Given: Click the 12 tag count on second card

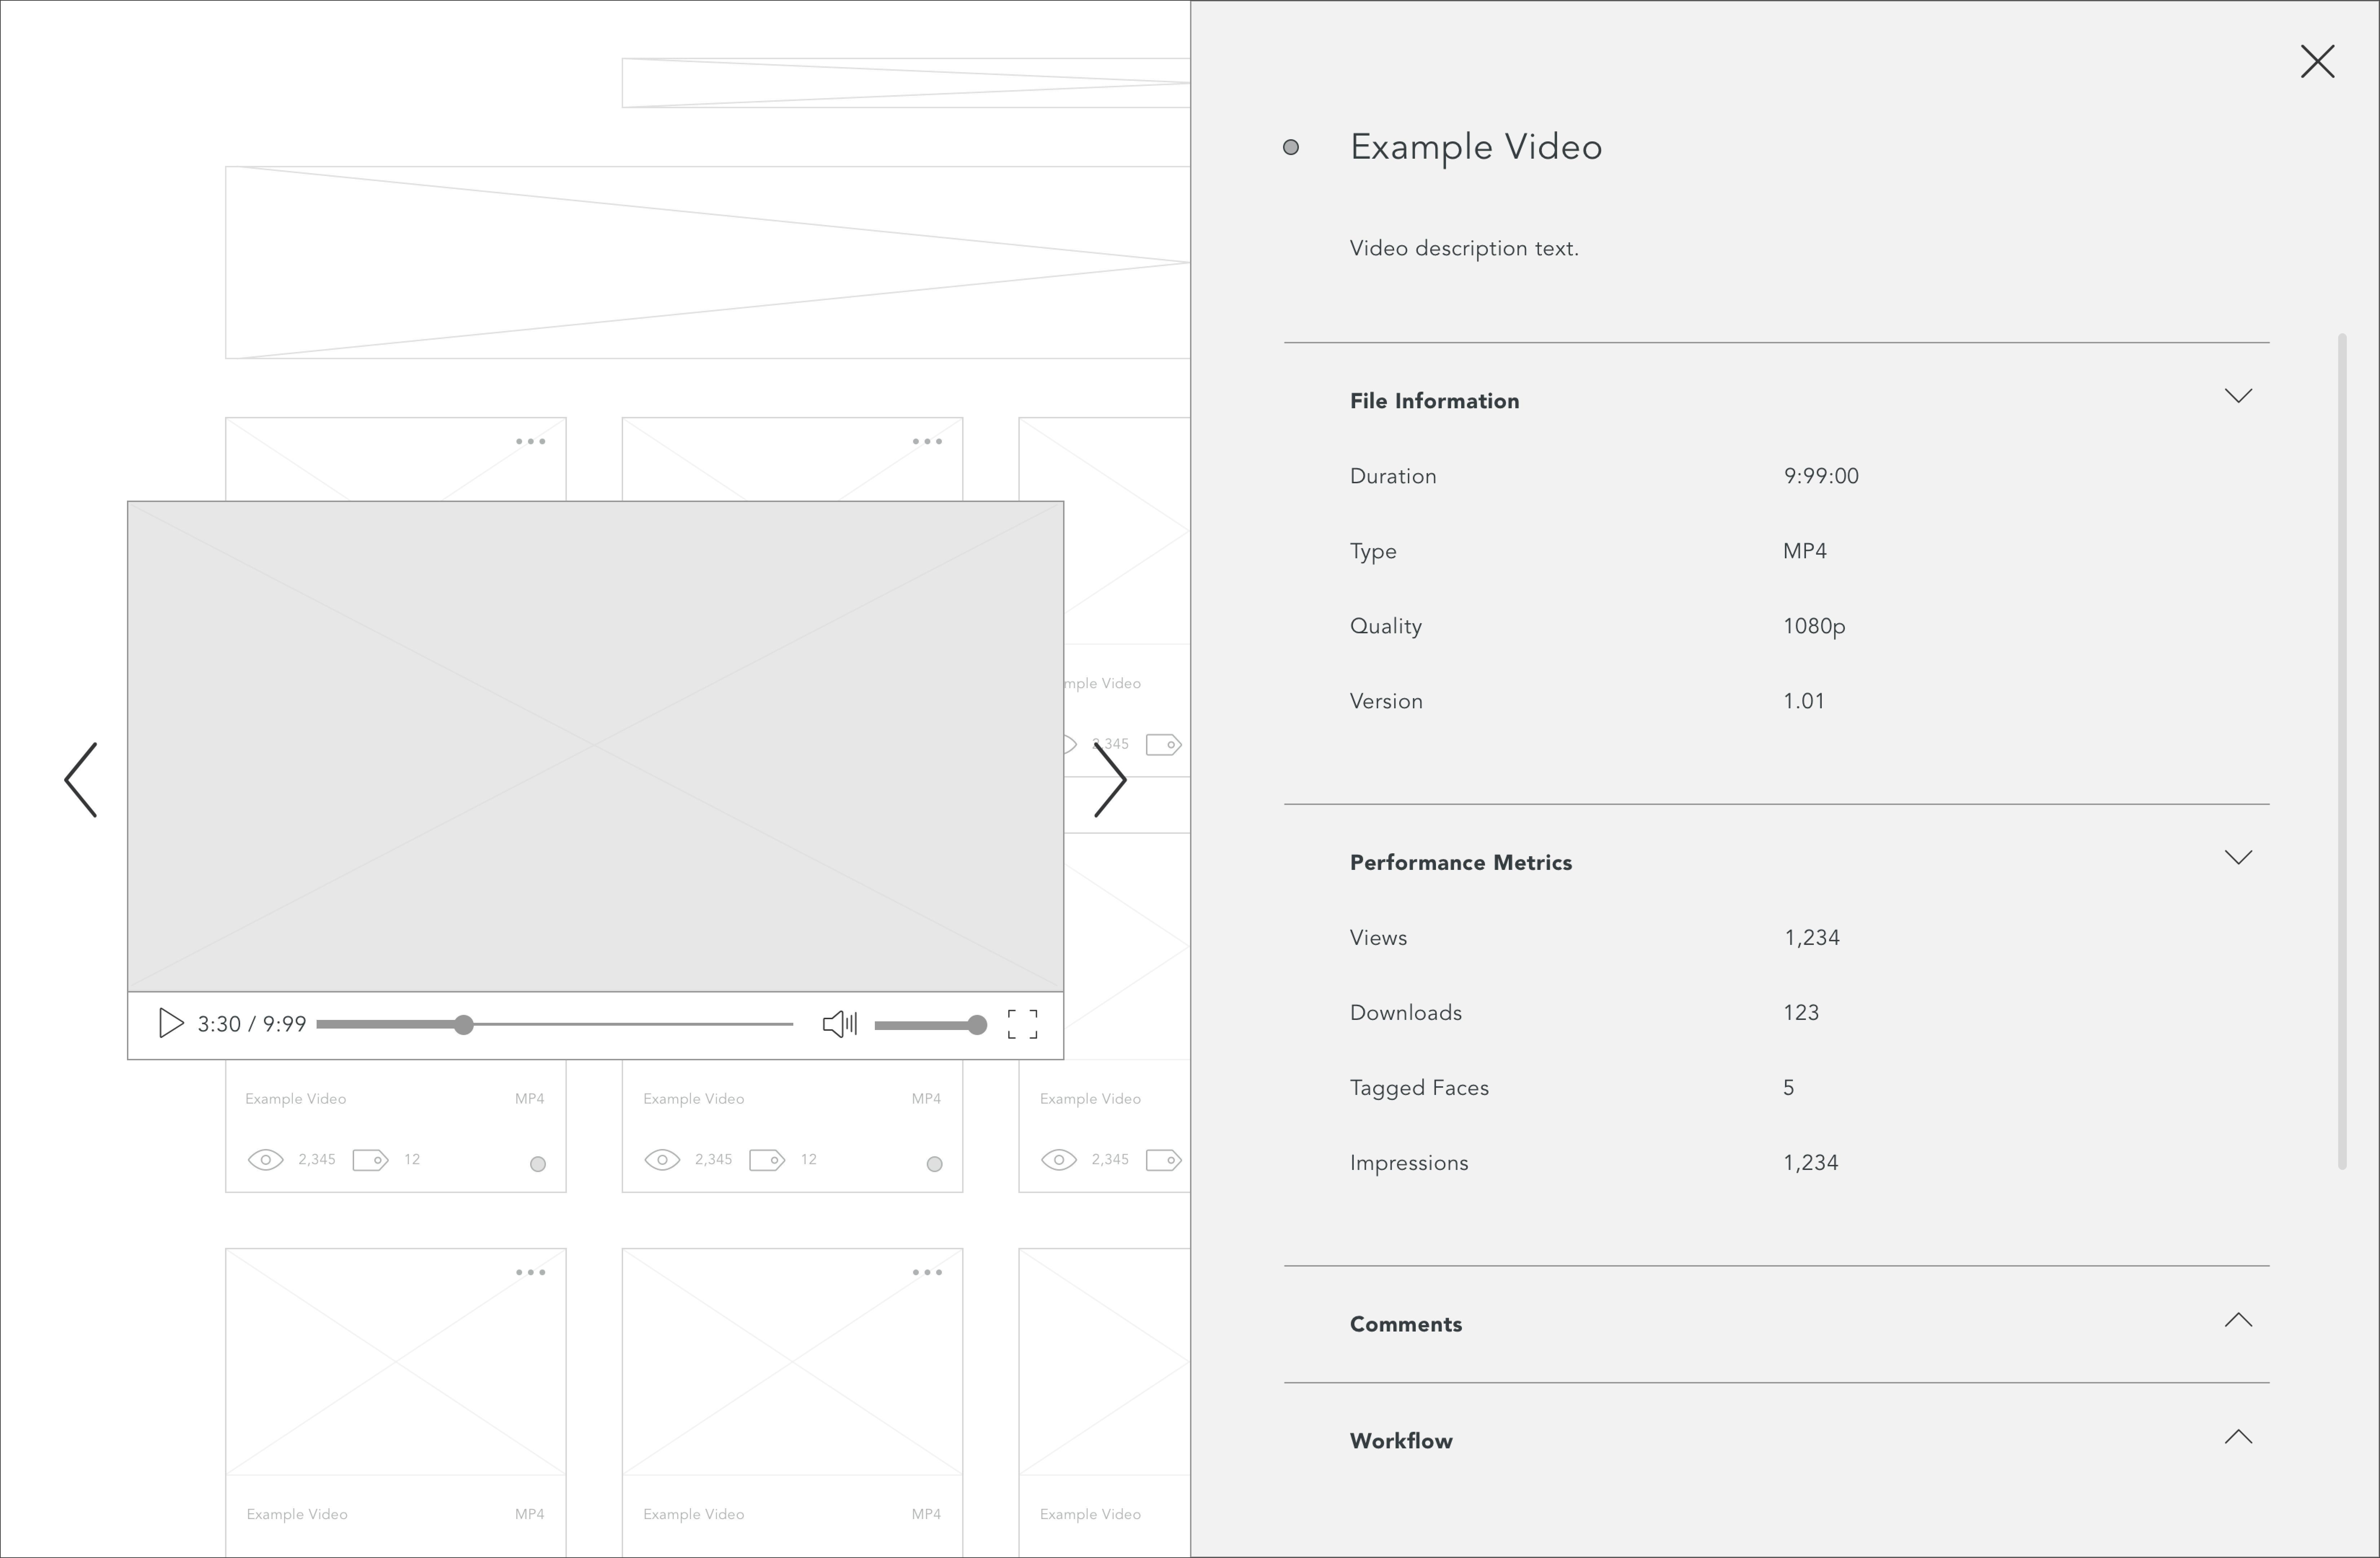Looking at the screenshot, I should click(808, 1160).
